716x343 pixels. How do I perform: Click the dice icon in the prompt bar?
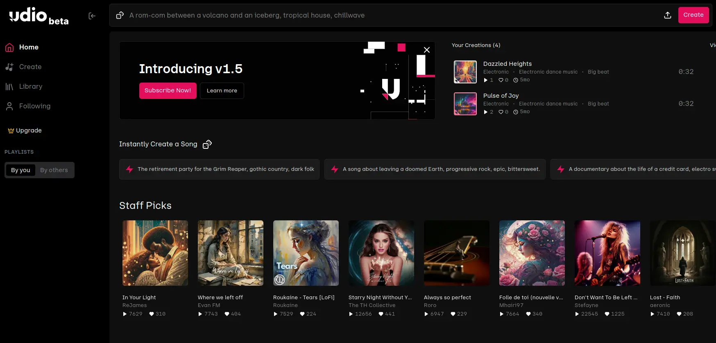point(120,15)
